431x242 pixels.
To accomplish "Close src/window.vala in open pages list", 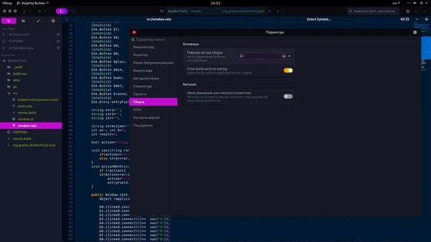I will 58,48.
